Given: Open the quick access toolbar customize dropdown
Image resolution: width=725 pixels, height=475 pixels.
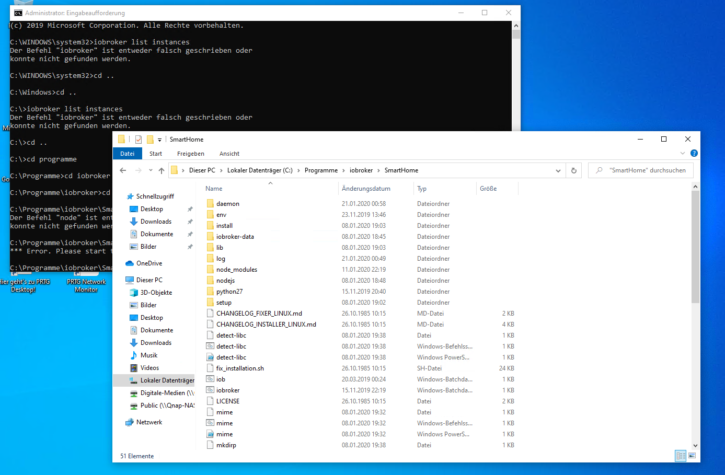Looking at the screenshot, I should 159,140.
